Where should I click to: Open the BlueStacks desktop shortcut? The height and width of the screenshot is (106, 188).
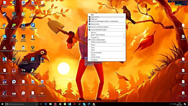(x=14, y=26)
